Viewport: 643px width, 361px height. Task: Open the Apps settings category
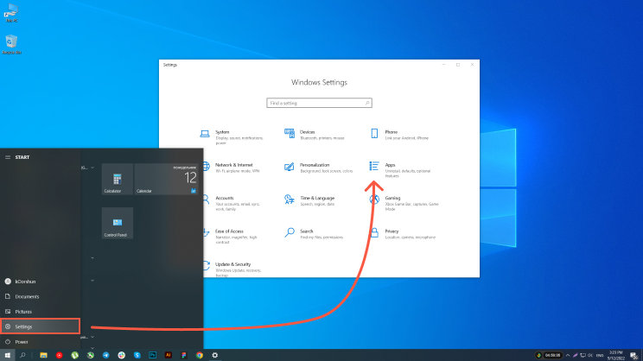point(401,169)
